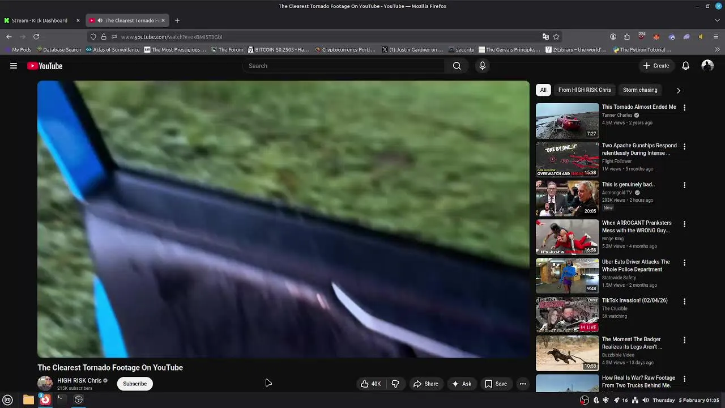
Task: Open YouTube notifications bell
Action: (x=685, y=66)
